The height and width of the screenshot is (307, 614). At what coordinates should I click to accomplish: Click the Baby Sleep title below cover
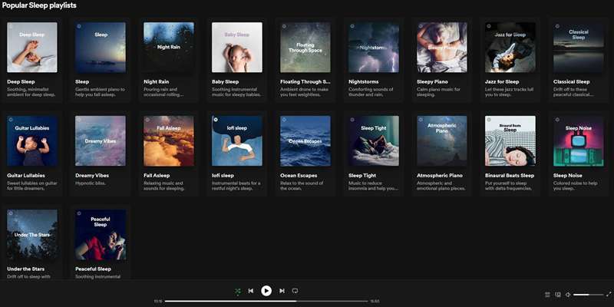225,82
